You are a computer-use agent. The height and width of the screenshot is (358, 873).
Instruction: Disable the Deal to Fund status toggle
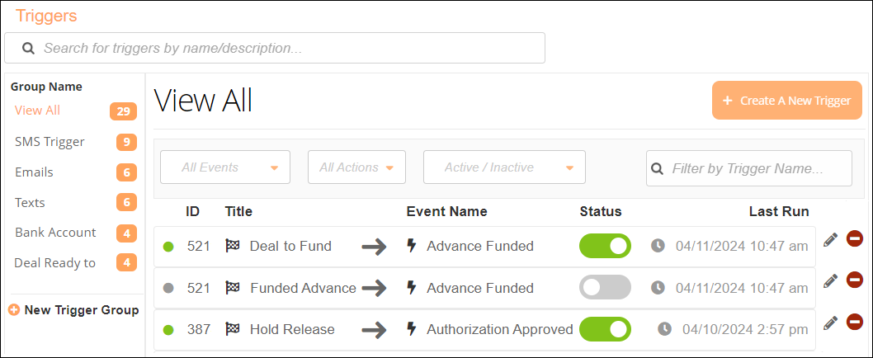click(x=605, y=246)
